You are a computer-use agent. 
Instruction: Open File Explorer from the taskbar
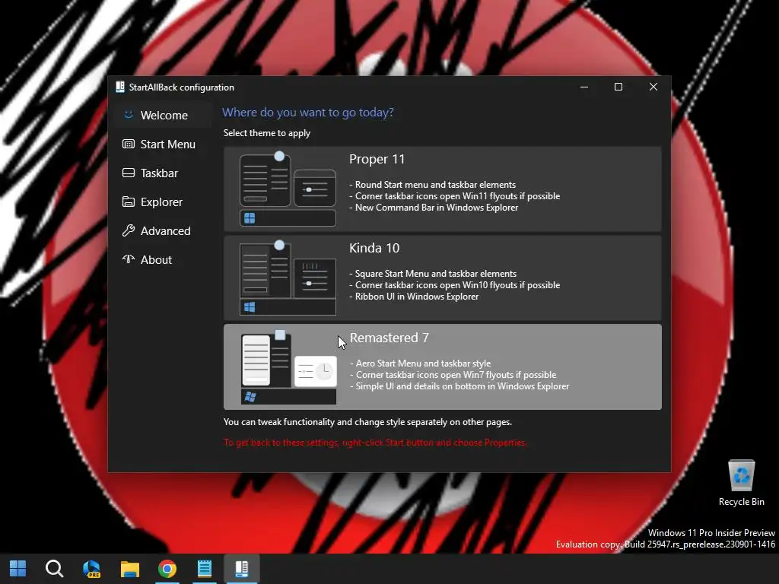point(129,569)
